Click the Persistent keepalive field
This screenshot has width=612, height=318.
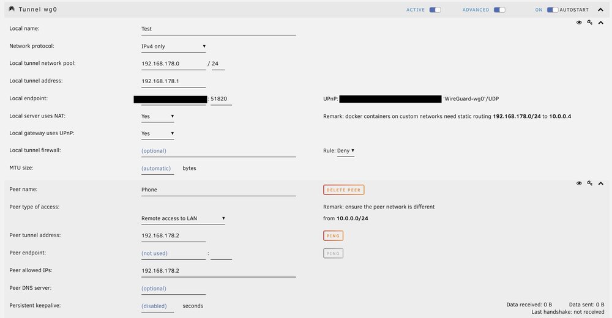pos(158,306)
